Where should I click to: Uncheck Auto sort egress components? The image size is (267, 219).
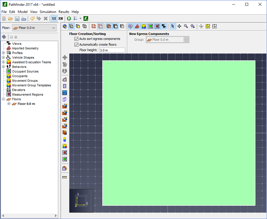pos(77,39)
